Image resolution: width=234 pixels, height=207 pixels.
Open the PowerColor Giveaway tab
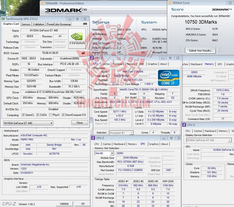[x=58, y=24]
